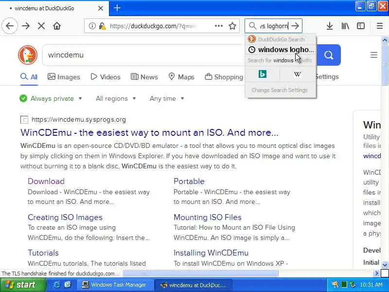Image resolution: width=389 pixels, height=292 pixels.
Task: Click the green system tray icon
Action: coord(344,285)
